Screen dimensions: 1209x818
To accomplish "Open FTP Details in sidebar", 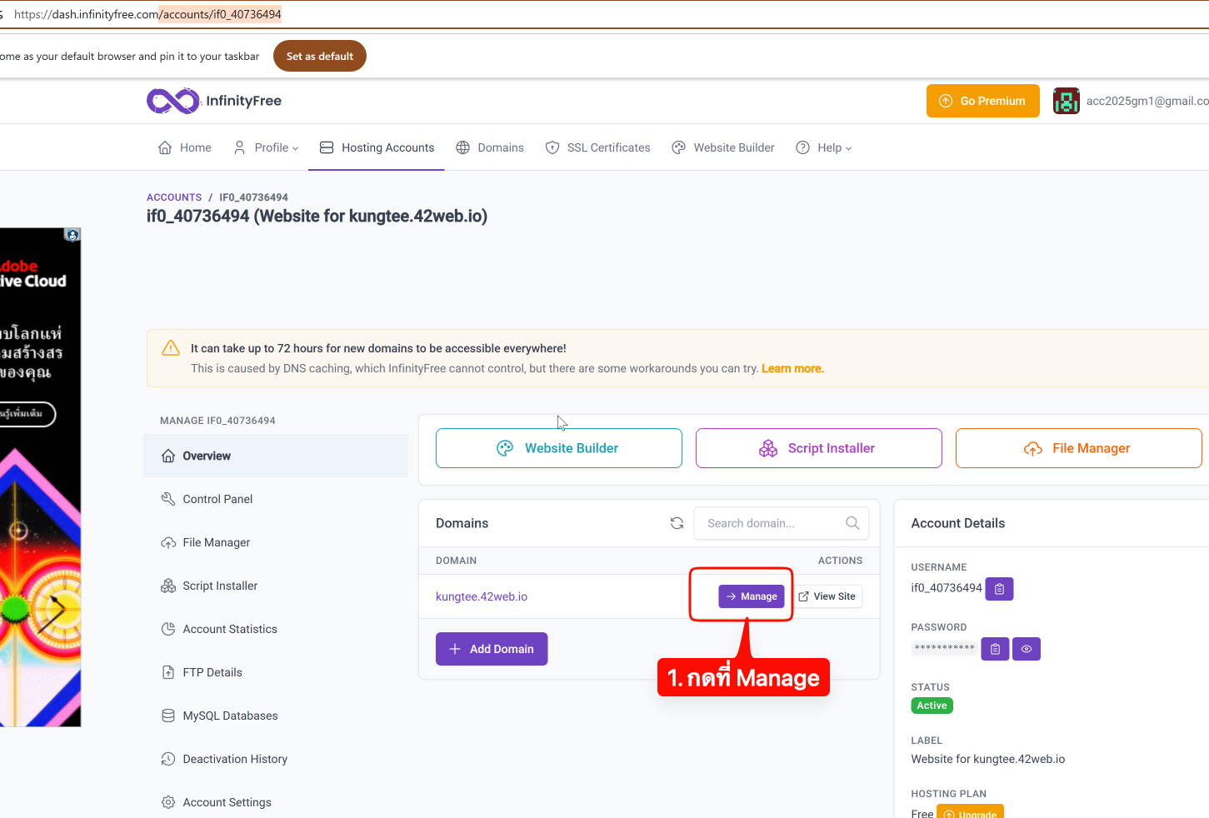I will coord(212,672).
